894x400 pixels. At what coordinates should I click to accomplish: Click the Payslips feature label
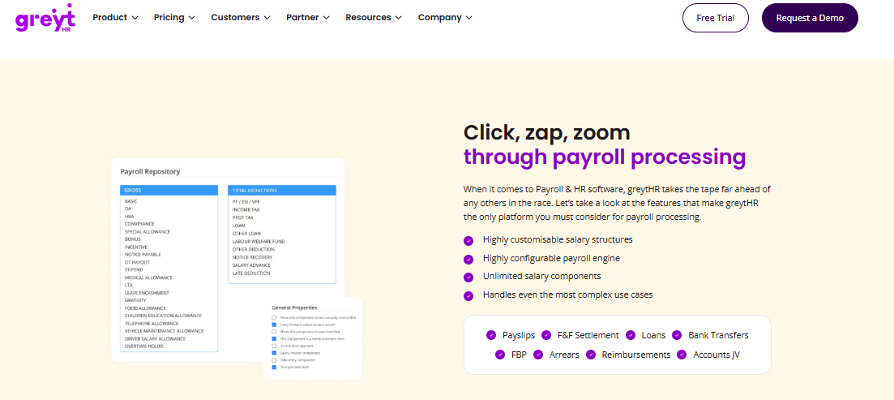(520, 335)
